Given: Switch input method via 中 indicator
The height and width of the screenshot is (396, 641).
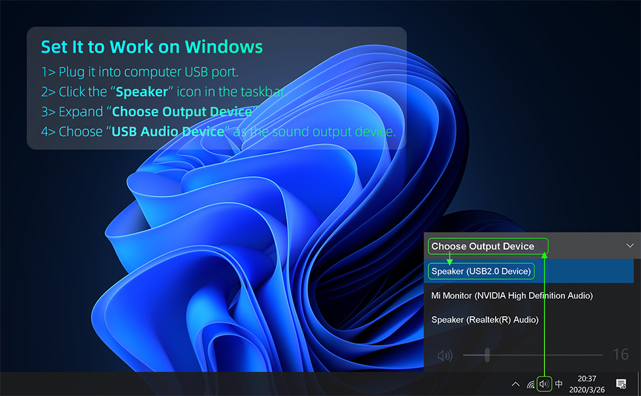Looking at the screenshot, I should [559, 383].
